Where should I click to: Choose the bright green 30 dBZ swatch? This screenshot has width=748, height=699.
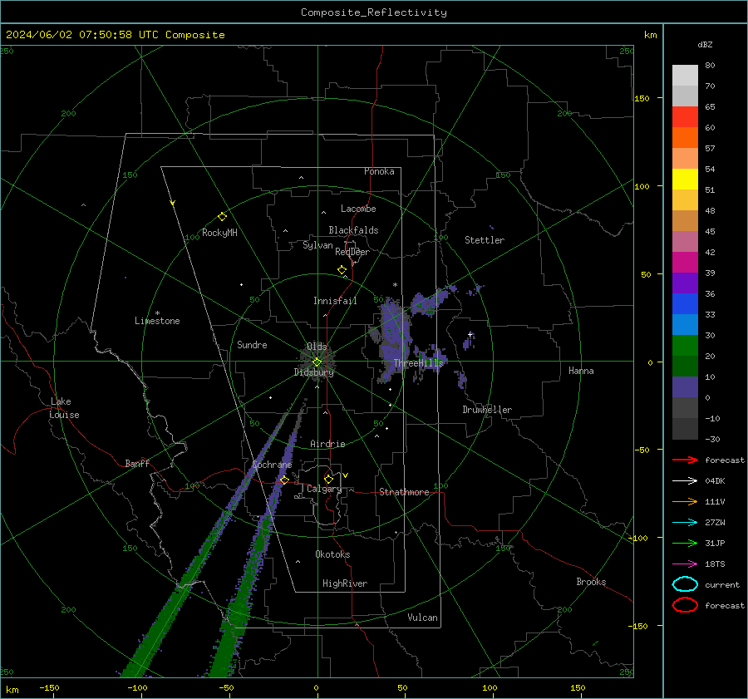(685, 345)
